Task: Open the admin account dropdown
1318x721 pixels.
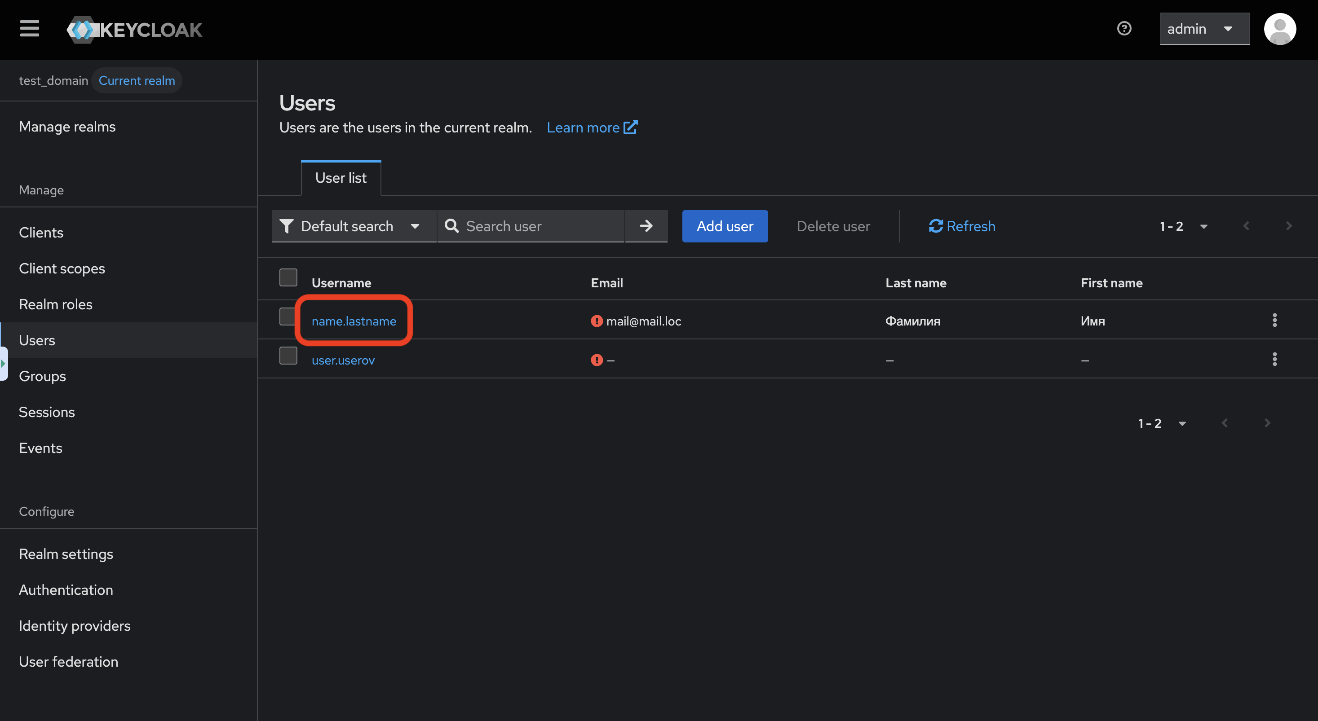Action: 1204,29
